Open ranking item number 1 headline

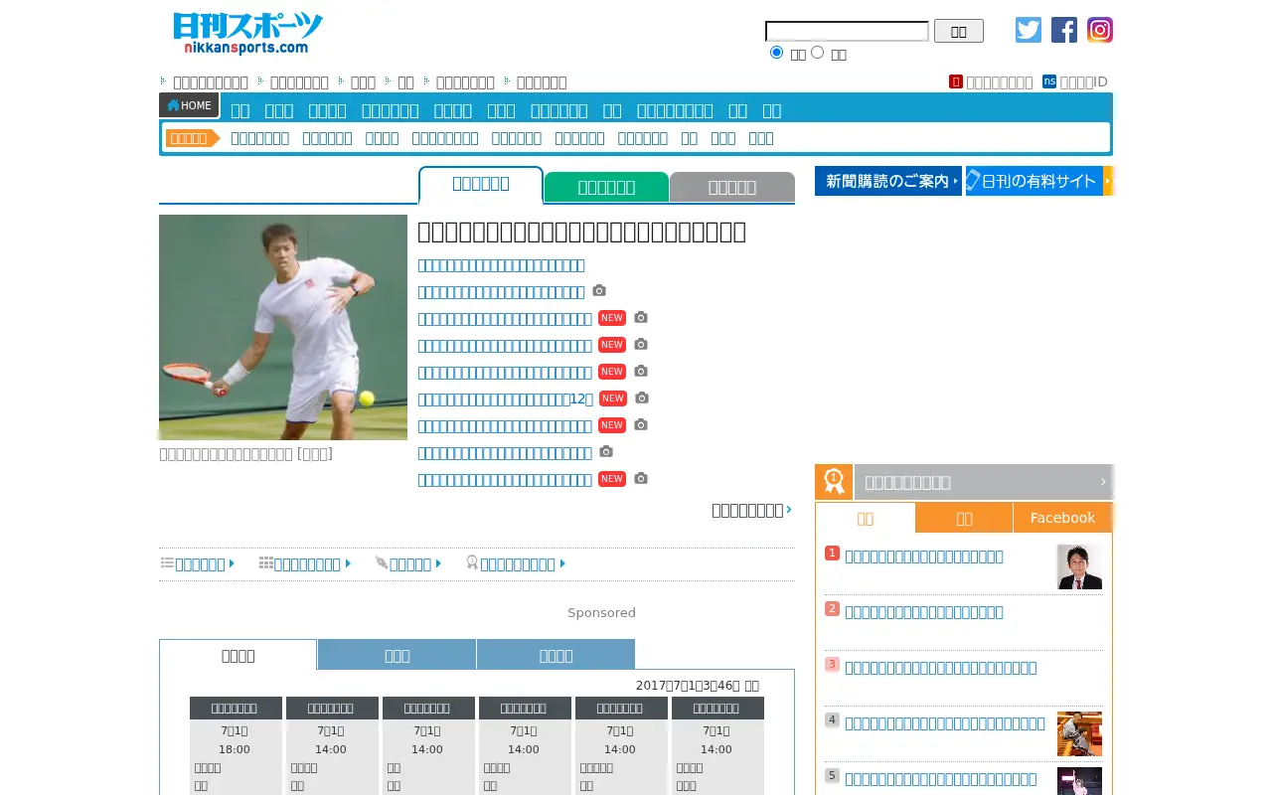pos(924,556)
